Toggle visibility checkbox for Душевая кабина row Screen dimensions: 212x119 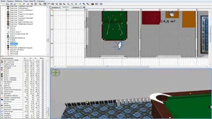[x=43, y=96]
